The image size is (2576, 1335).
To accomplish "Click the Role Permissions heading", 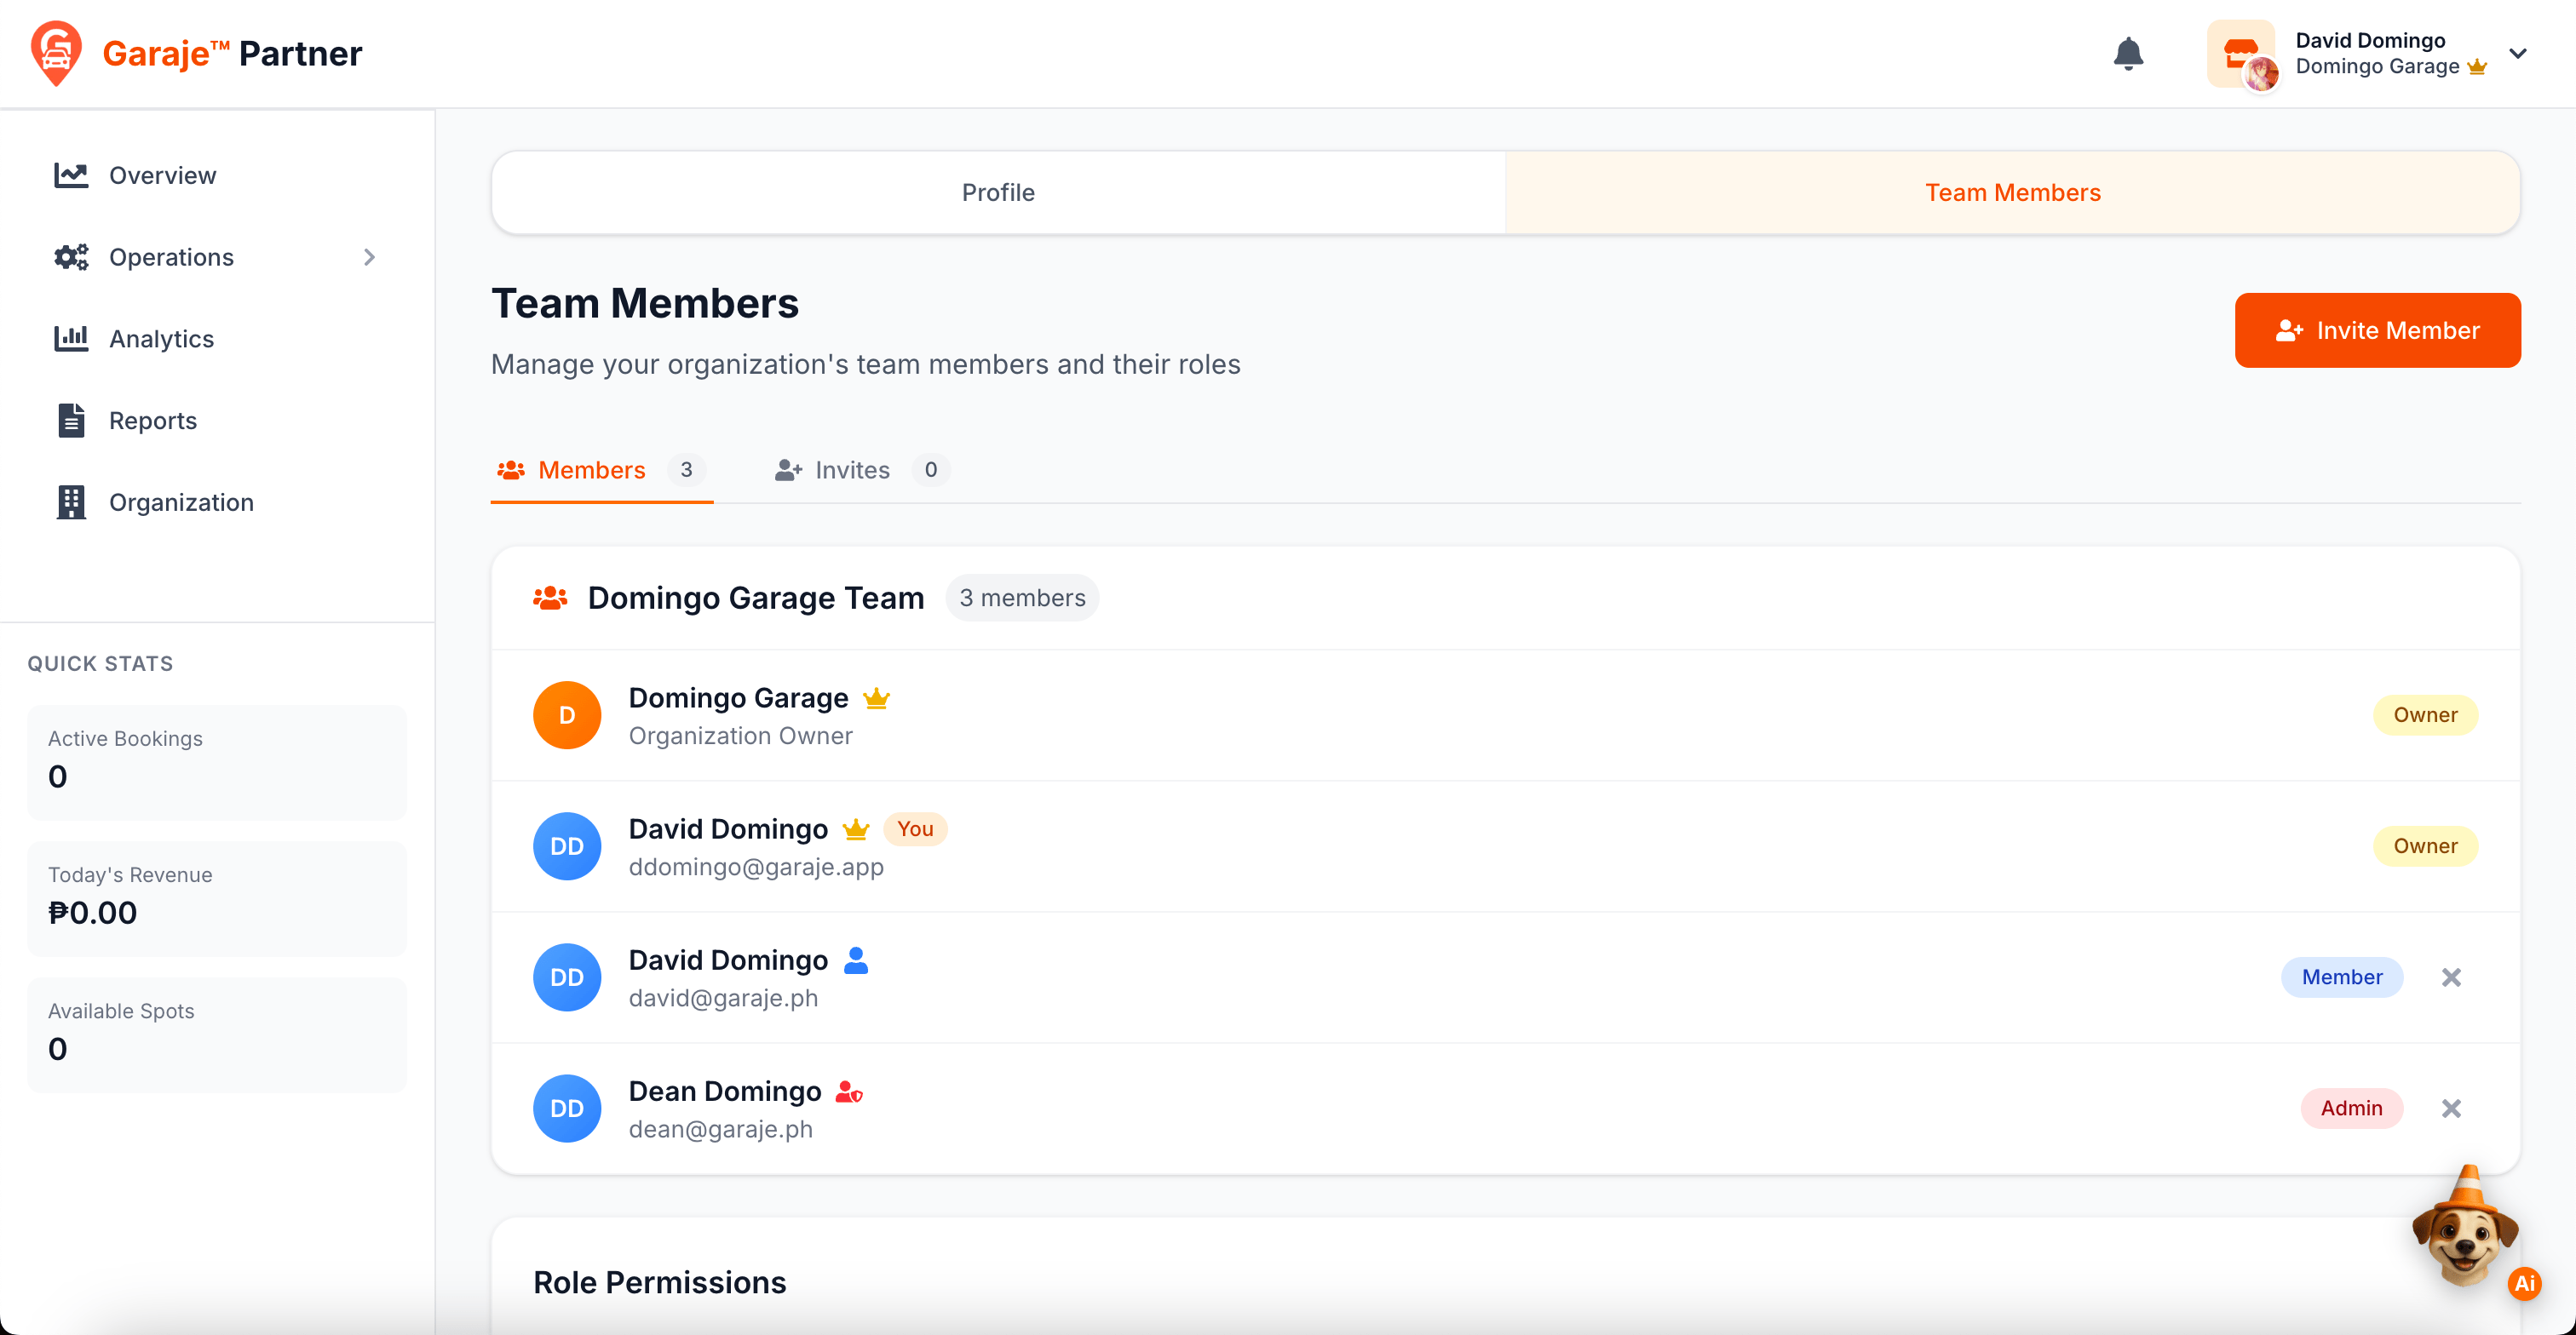I will click(659, 1282).
